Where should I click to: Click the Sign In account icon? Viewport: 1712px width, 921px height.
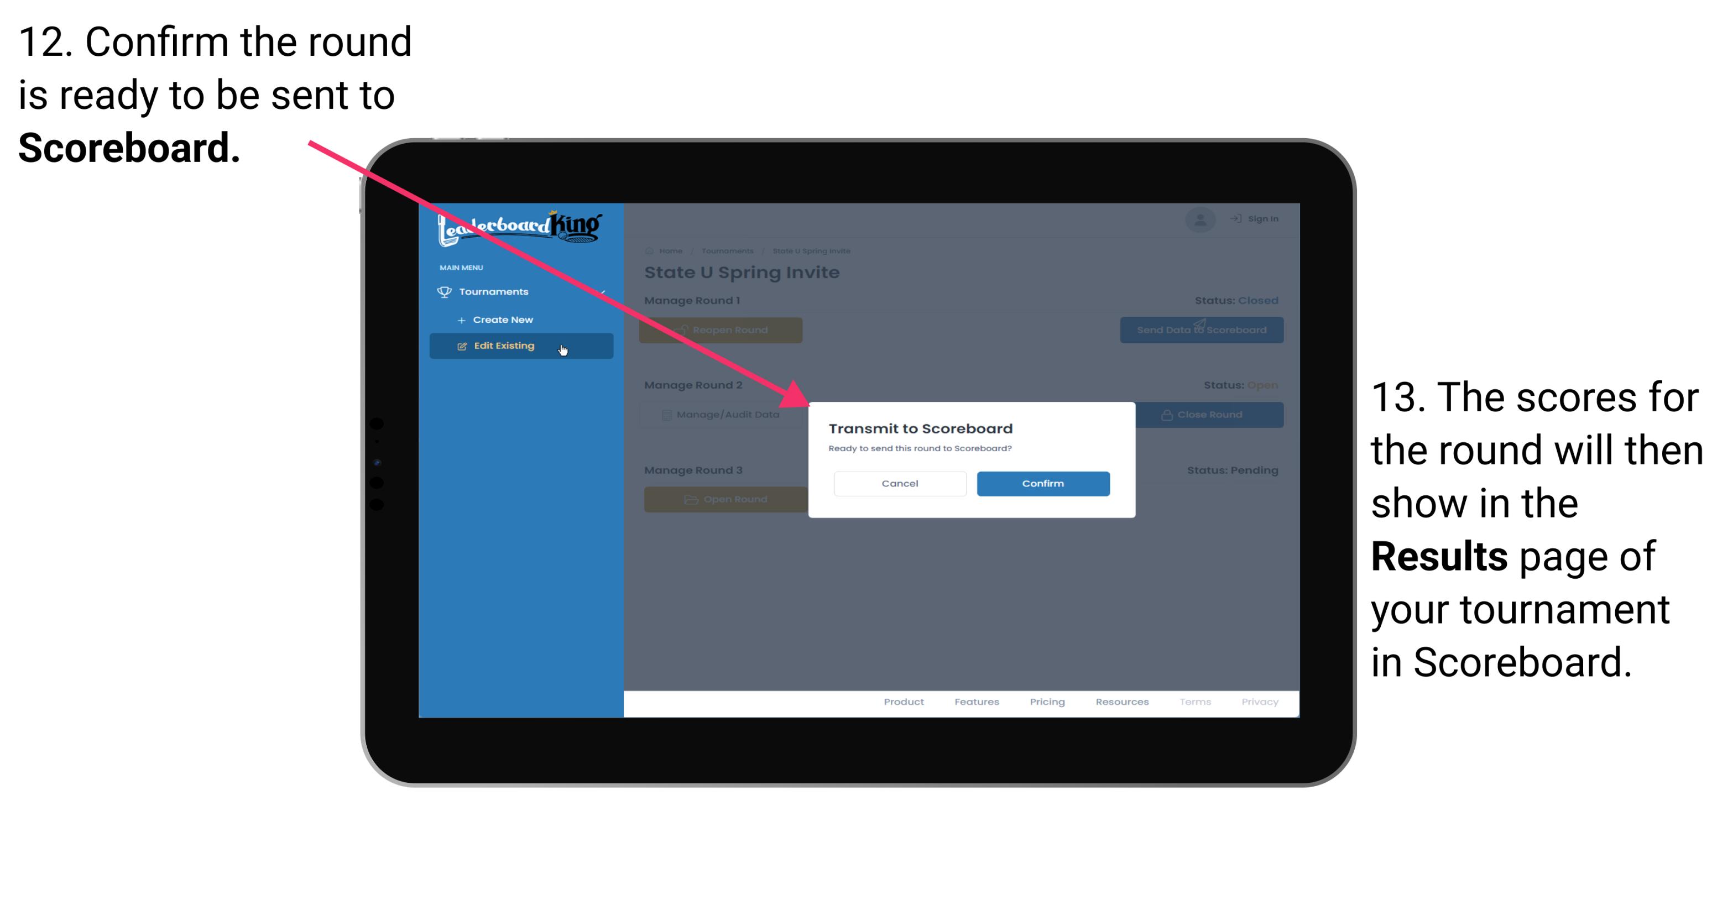[1201, 220]
